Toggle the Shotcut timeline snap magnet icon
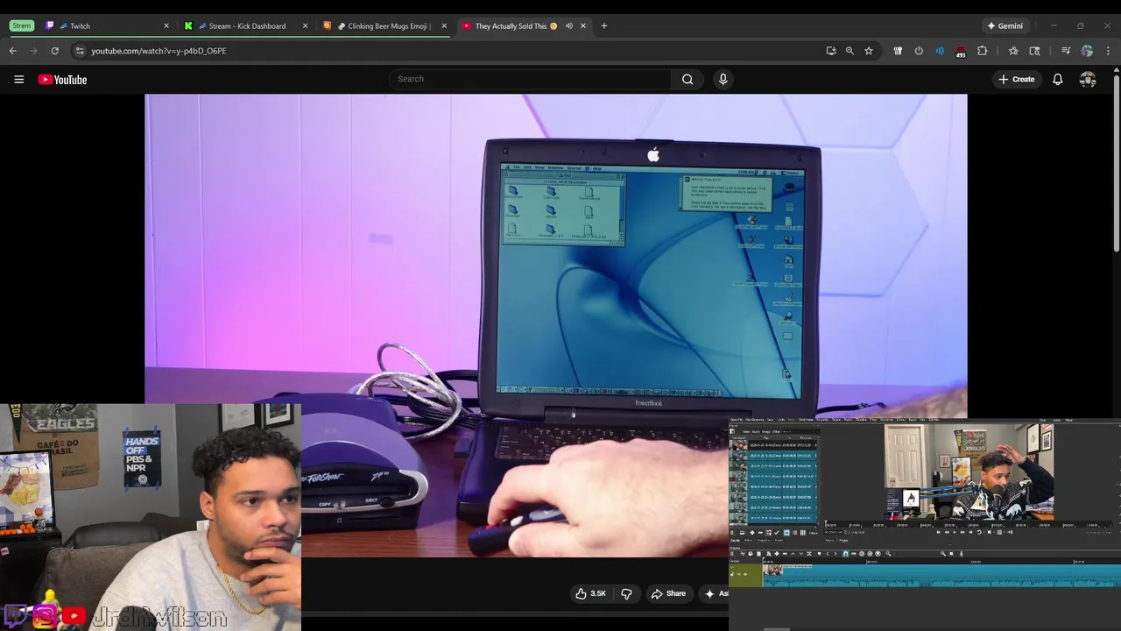The width and height of the screenshot is (1121, 631). pyautogui.click(x=845, y=554)
